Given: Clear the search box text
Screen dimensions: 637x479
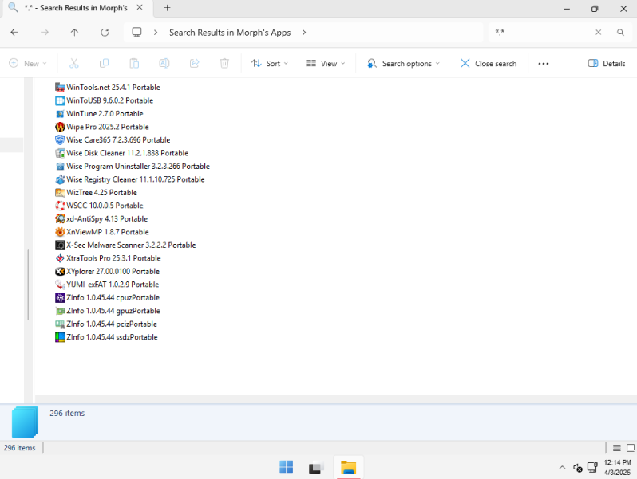Looking at the screenshot, I should pyautogui.click(x=599, y=33).
